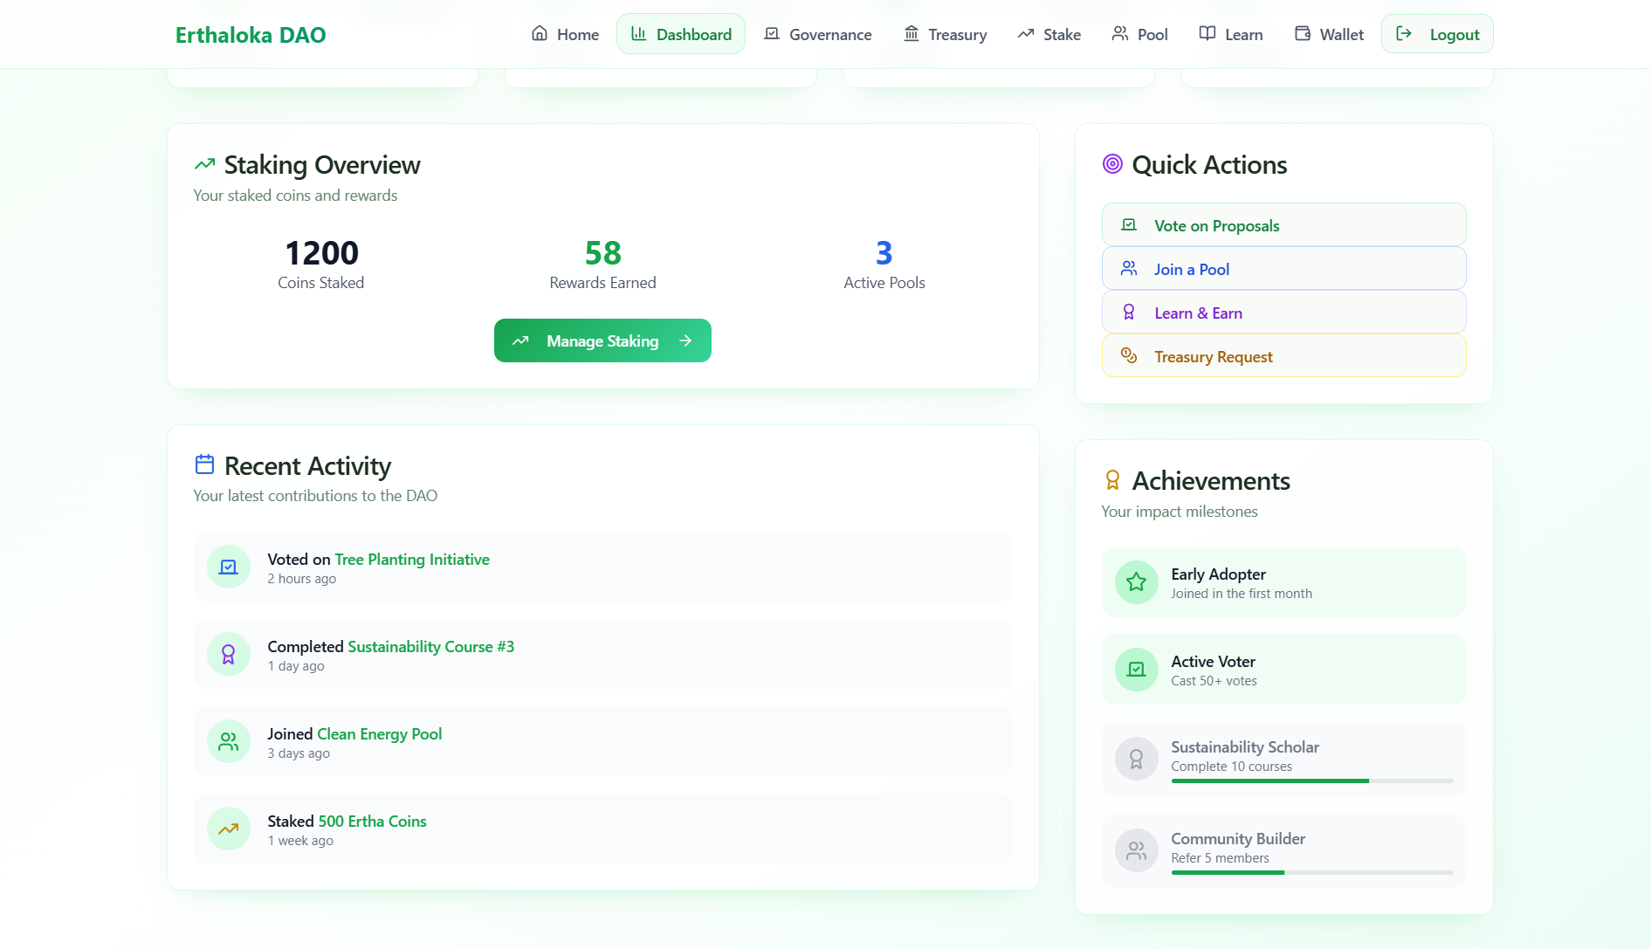
Task: Click the Sustainability Course #3 link
Action: pyautogui.click(x=431, y=647)
